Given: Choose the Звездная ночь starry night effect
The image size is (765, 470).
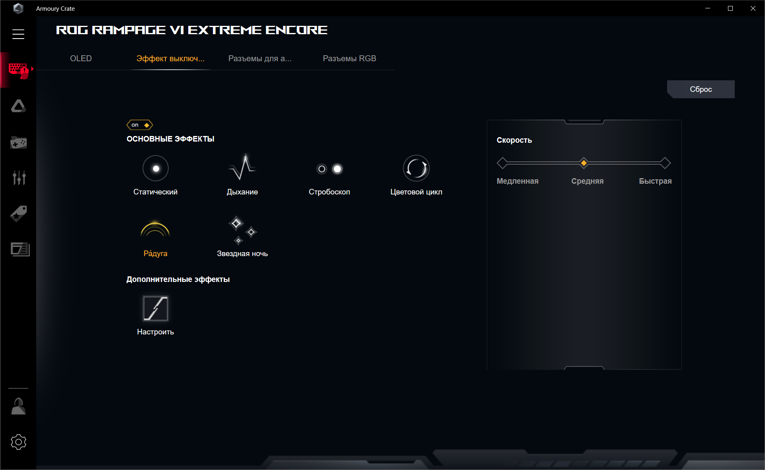Looking at the screenshot, I should 242,230.
